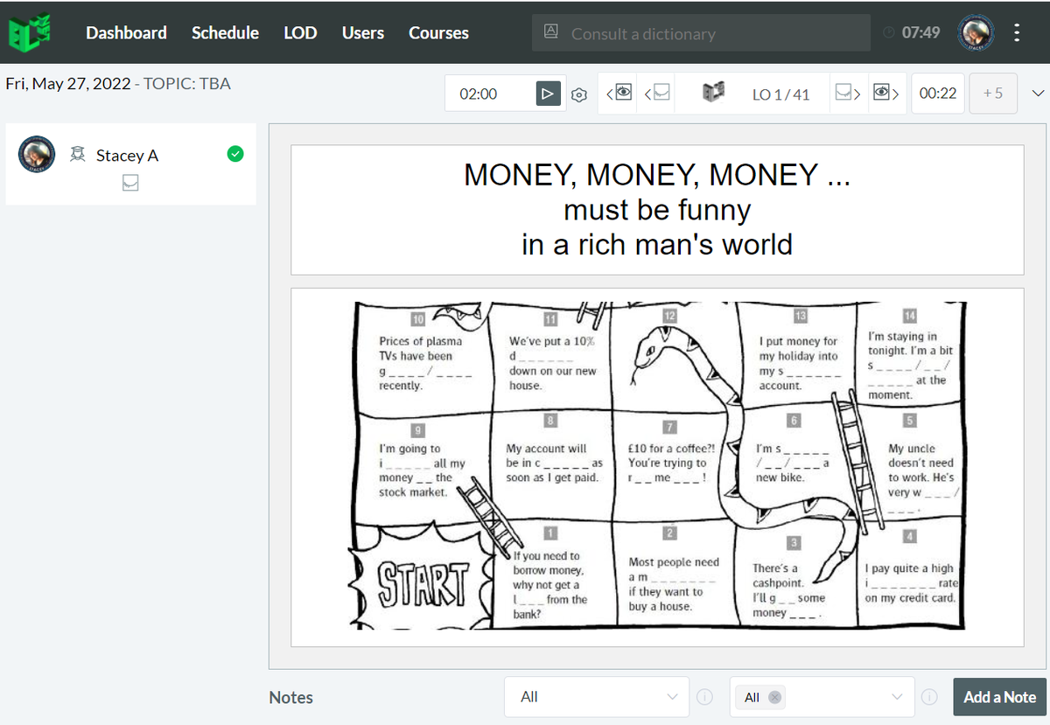Click next preview eye arrow button
The width and height of the screenshot is (1050, 725).
[x=885, y=93]
